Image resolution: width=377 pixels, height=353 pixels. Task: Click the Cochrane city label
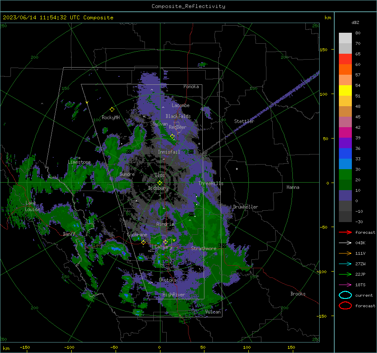point(137,235)
